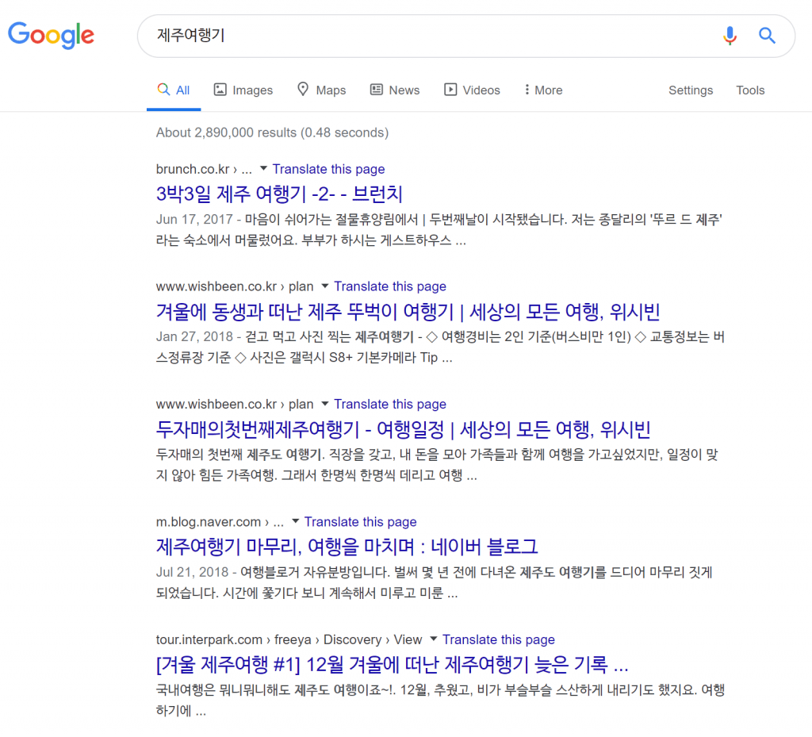Click inside the search input field
Screen dimensions: 812x737
coord(428,36)
